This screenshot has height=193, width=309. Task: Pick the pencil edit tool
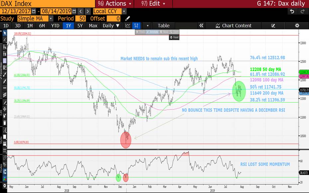[5, 102]
